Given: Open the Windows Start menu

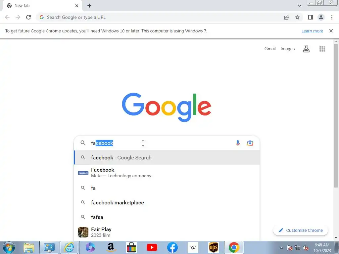Looking at the screenshot, I should (9, 247).
